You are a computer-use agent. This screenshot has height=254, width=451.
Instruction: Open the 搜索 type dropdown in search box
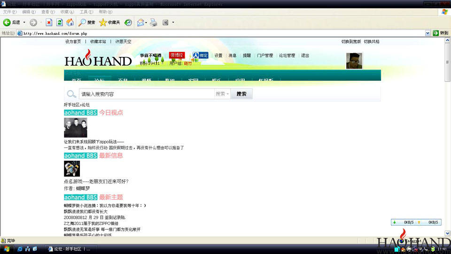click(222, 94)
